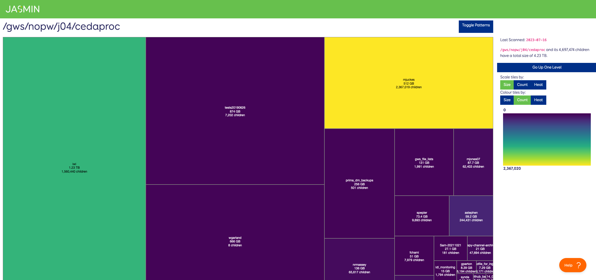Screen dimensions: 596x280
Task: Scale tiles by Count
Action: [x=522, y=85]
